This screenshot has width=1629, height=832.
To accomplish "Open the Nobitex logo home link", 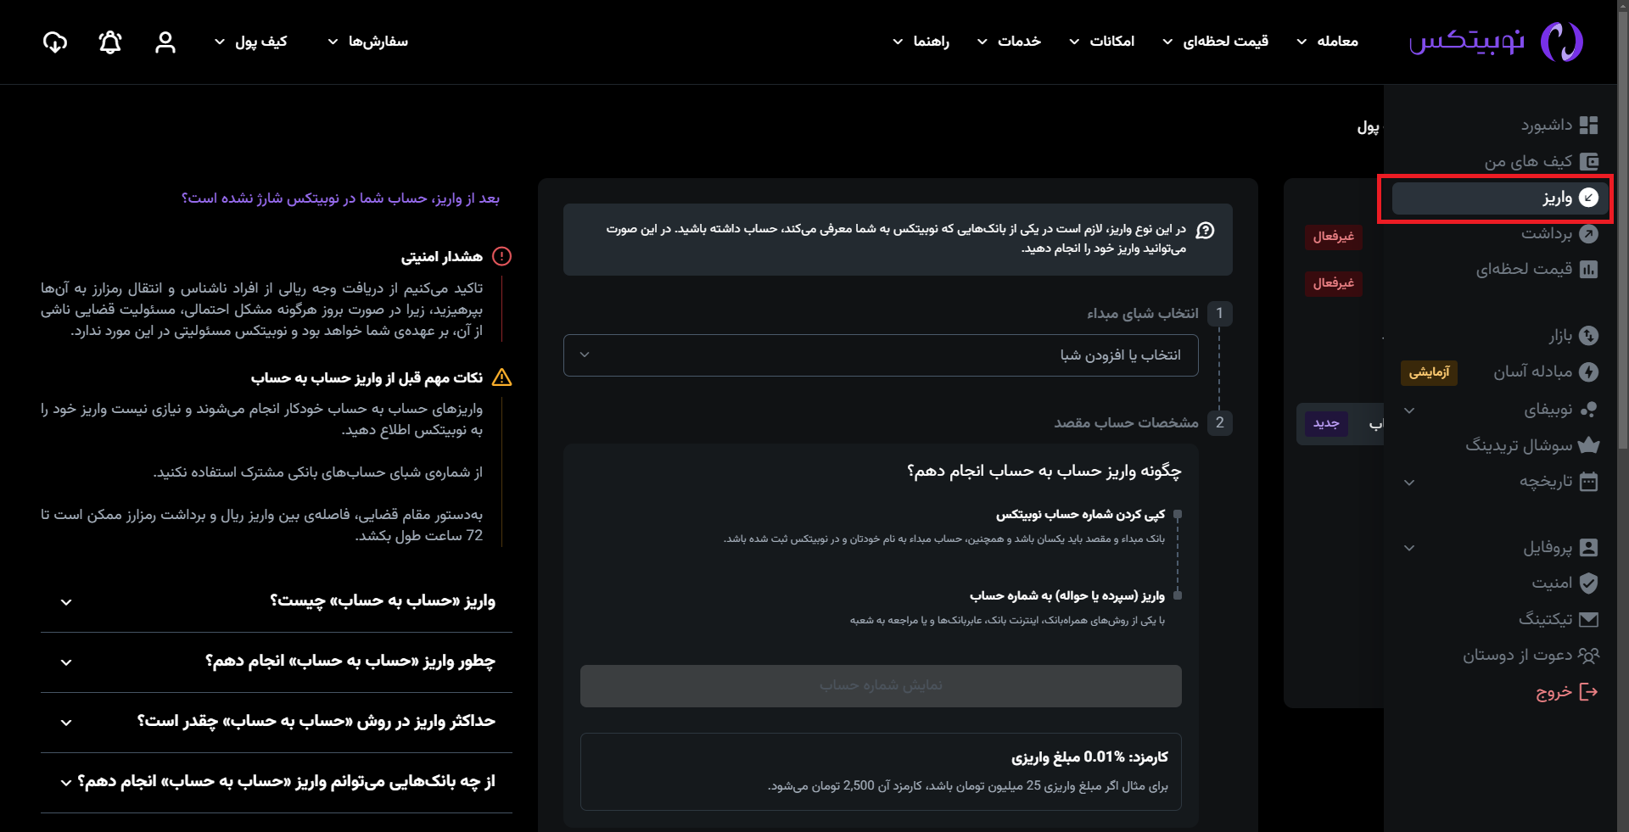I will point(1496,41).
